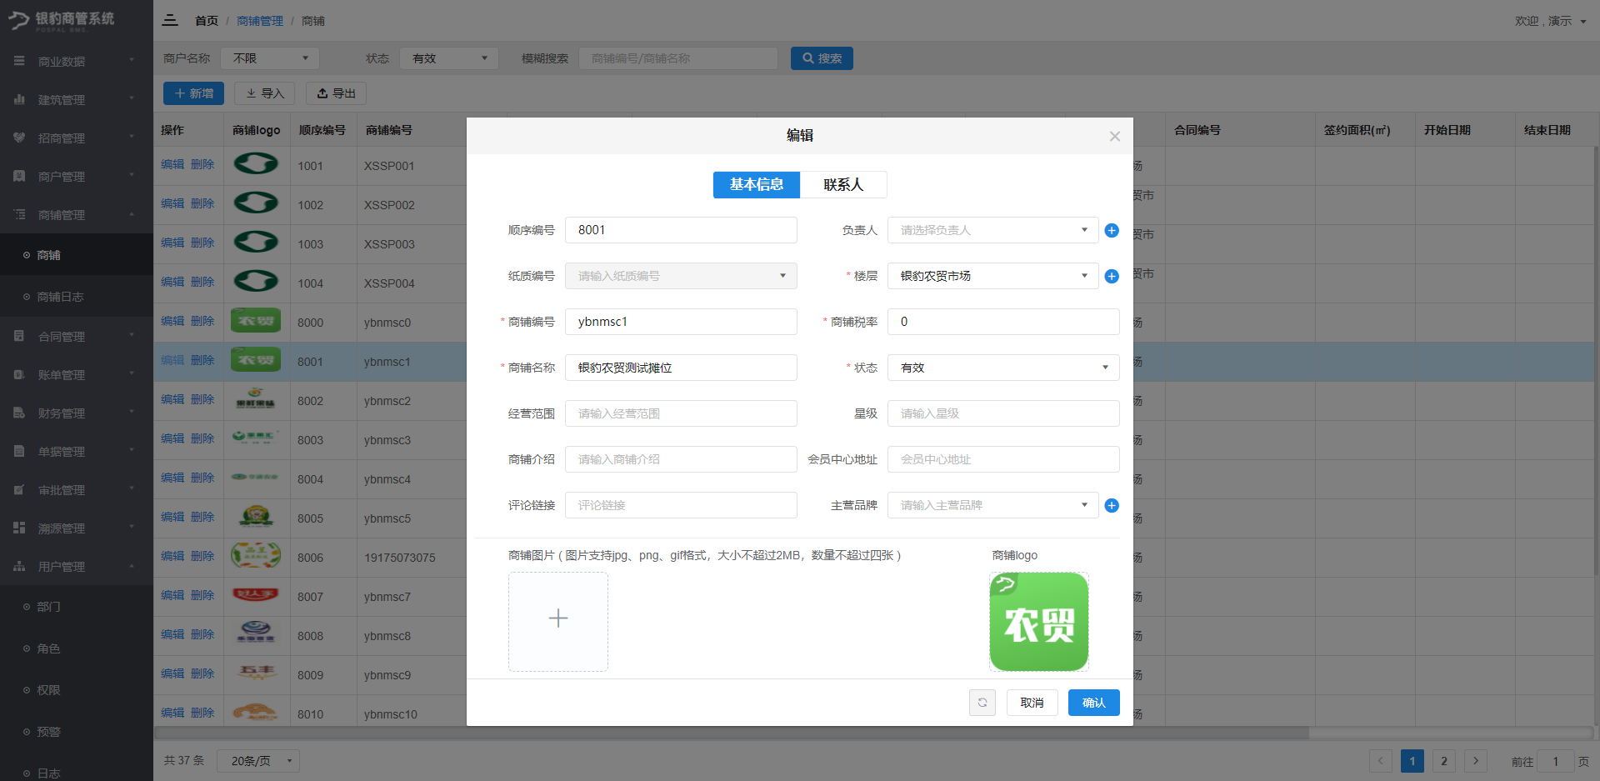This screenshot has width=1600, height=781.
Task: Open 商户名称 filter dropdown
Action: click(x=270, y=58)
